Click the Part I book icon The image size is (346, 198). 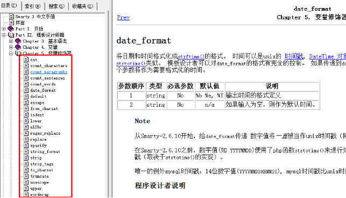point(11,29)
